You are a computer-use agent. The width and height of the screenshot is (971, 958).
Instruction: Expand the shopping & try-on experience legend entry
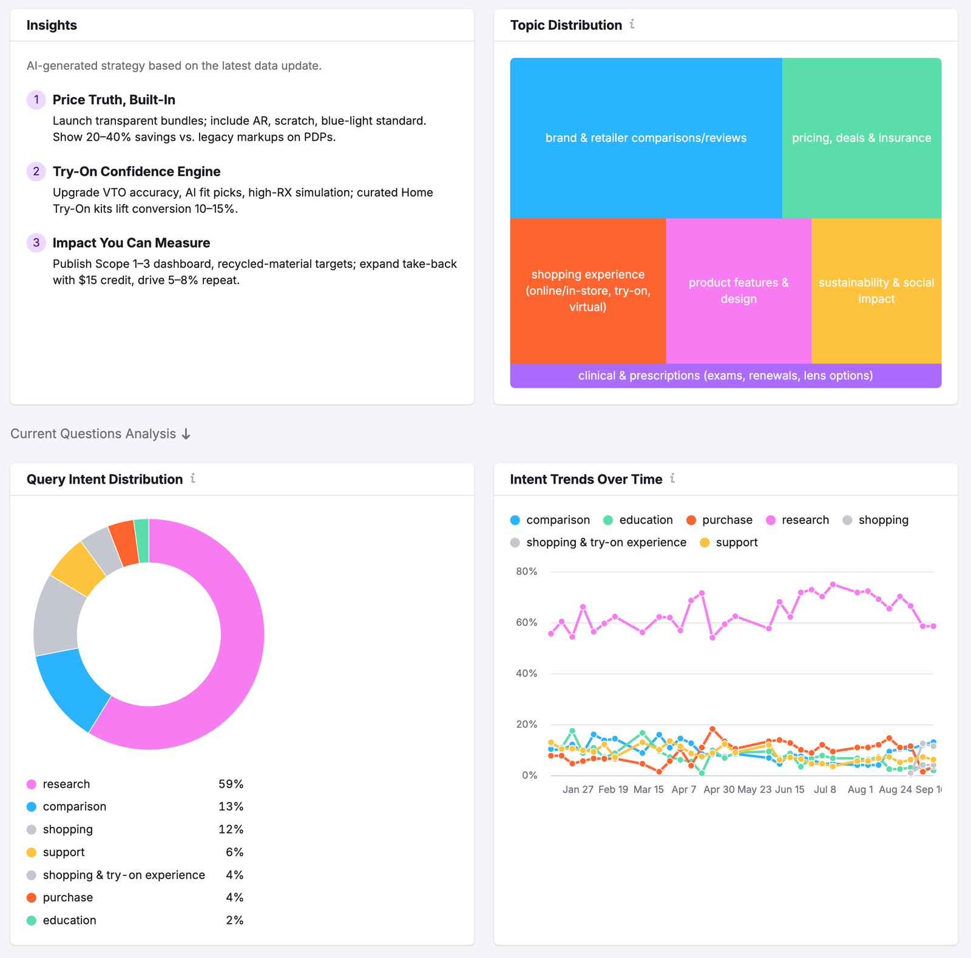click(124, 874)
